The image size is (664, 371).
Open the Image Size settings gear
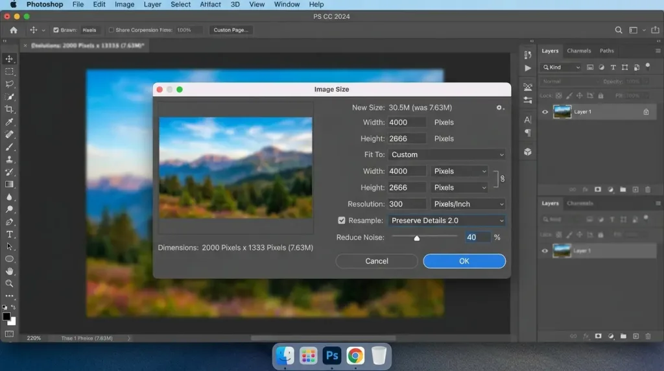[x=500, y=108]
